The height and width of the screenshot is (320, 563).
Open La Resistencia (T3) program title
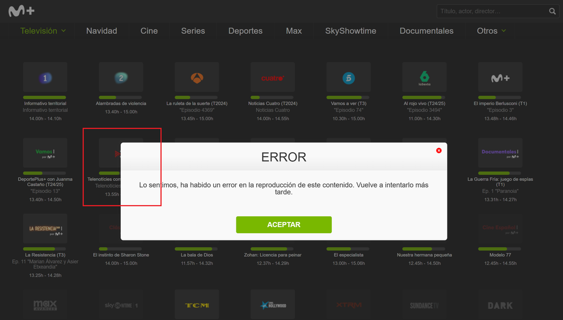pyautogui.click(x=45, y=255)
